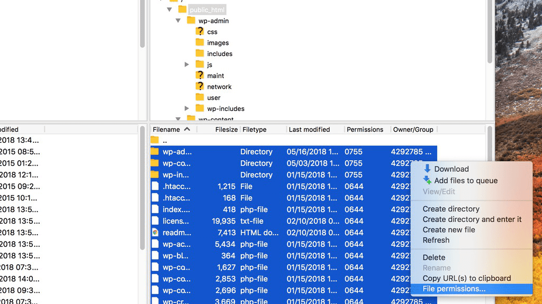Select the network tree item
Image resolution: width=542 pixels, height=304 pixels.
[219, 87]
